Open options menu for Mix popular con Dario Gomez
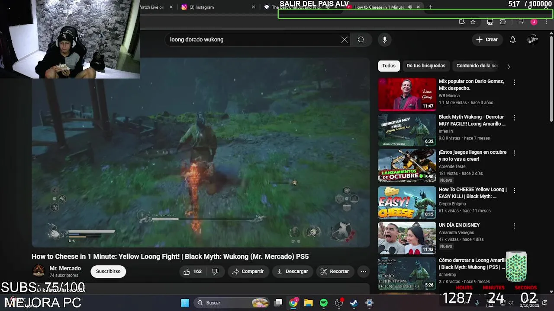The width and height of the screenshot is (554, 311). pyautogui.click(x=514, y=82)
